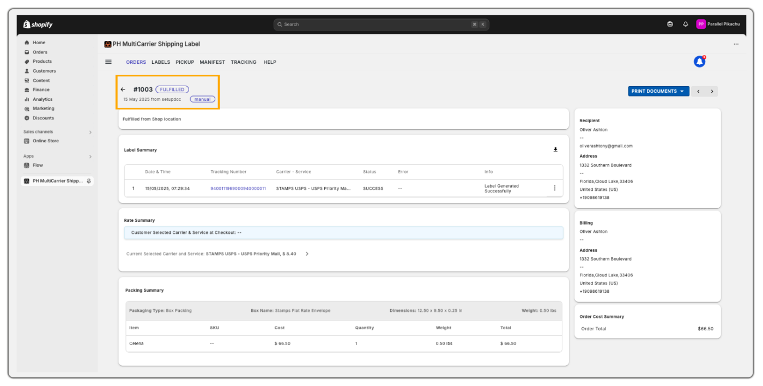The width and height of the screenshot is (763, 386).
Task: Open Marketing in the sidebar
Action: [x=43, y=108]
